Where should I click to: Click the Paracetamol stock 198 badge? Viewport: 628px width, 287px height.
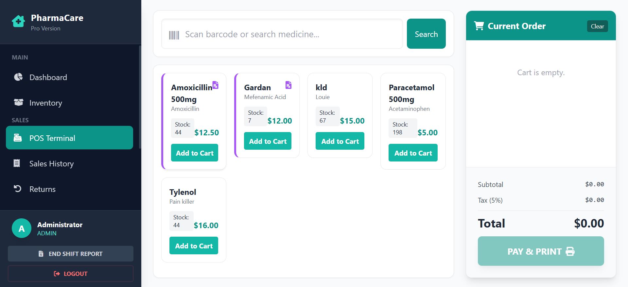(x=403, y=128)
